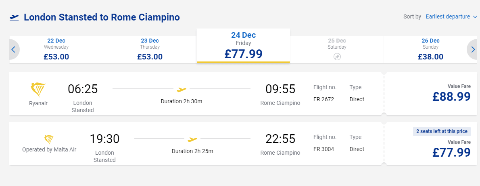Click the no-flights icon under 25 Dec
The width and height of the screenshot is (480, 186).
[337, 57]
